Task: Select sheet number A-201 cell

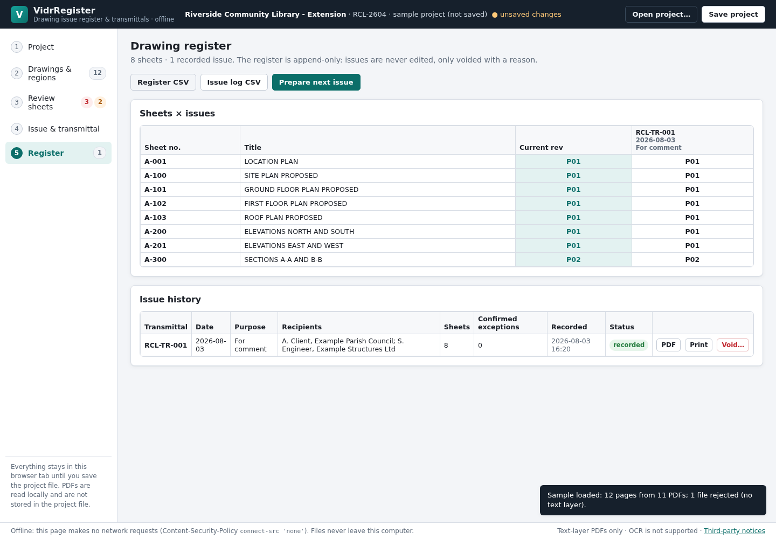Action: pyautogui.click(x=190, y=246)
